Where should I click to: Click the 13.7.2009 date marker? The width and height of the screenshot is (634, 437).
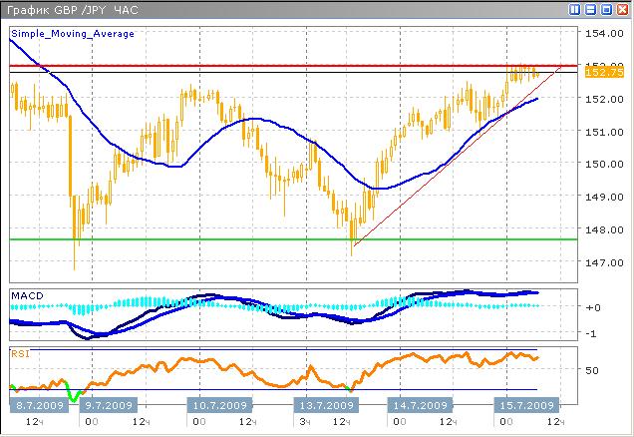point(327,406)
